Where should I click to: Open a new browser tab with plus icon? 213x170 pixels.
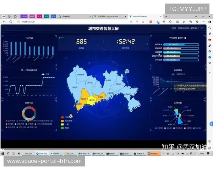coord(166,16)
